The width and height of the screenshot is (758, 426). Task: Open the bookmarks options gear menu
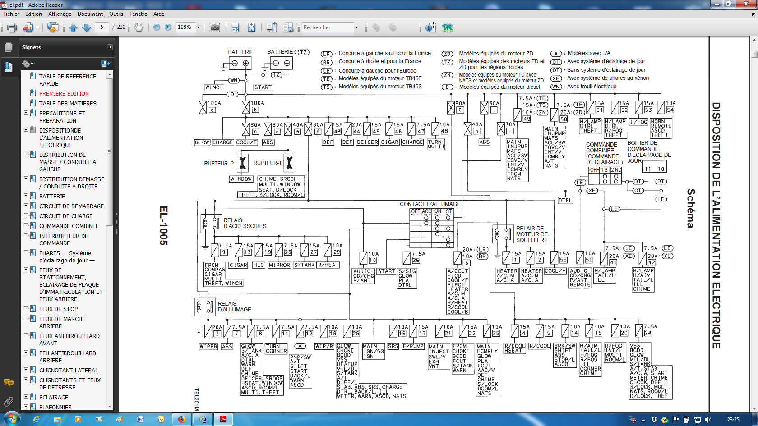pyautogui.click(x=27, y=64)
